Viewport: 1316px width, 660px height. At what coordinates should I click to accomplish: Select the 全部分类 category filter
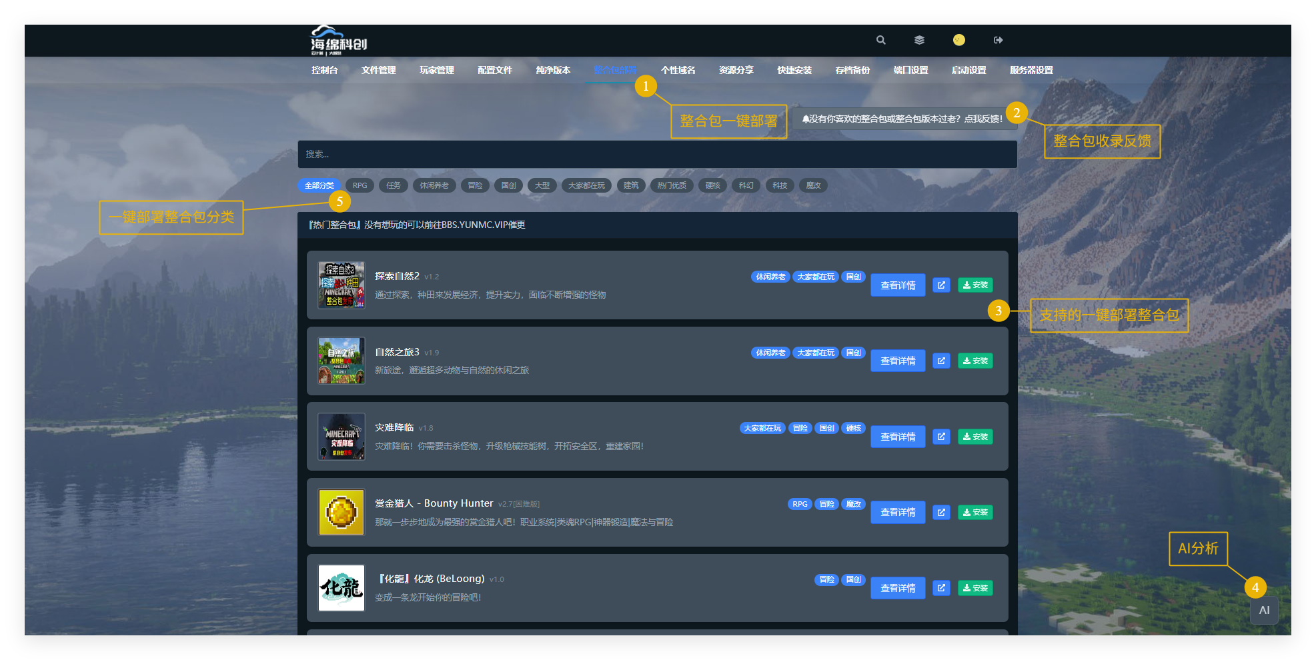[319, 185]
